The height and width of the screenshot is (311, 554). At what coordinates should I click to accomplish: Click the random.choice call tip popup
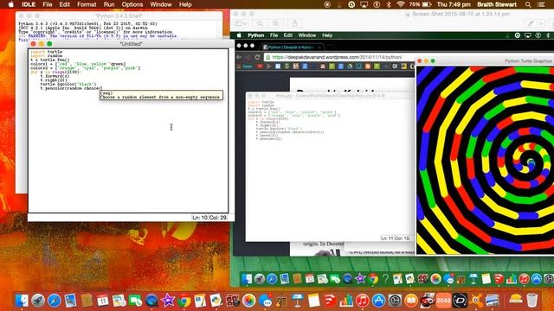pyautogui.click(x=161, y=95)
